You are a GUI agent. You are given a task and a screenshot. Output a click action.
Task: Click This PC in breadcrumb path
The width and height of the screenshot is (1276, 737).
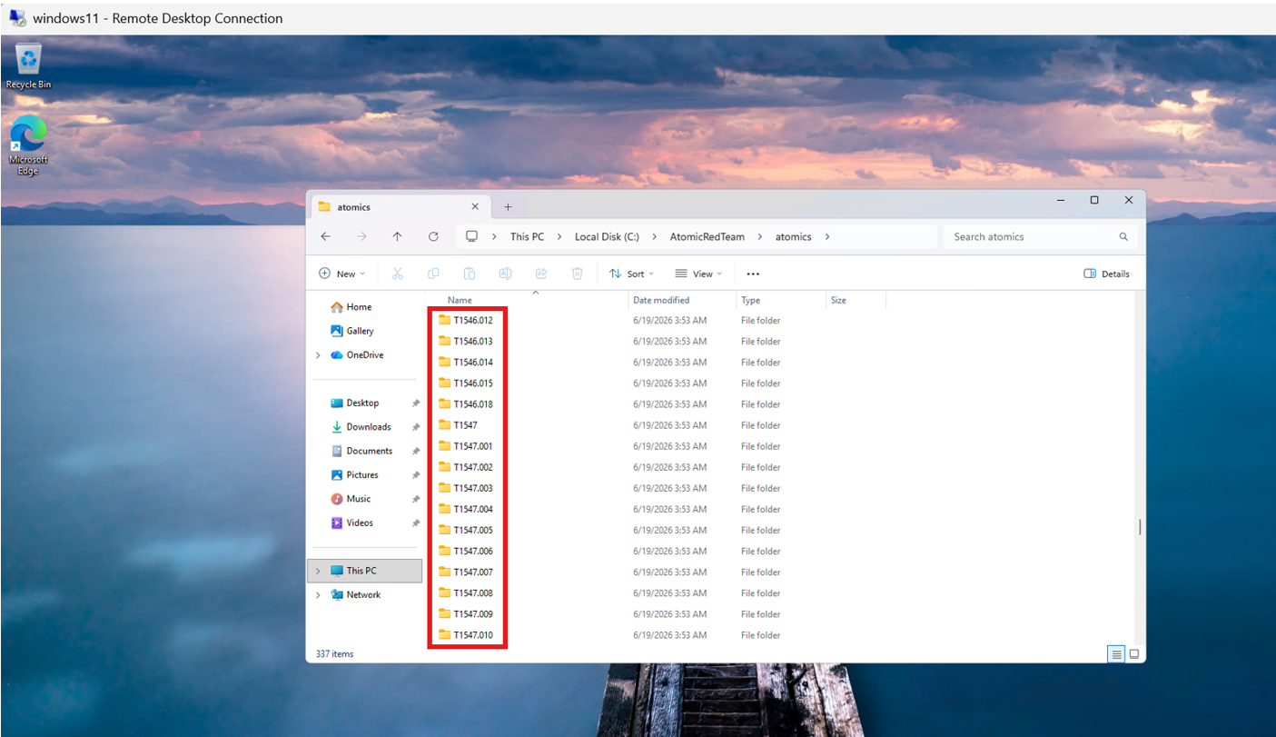pyautogui.click(x=527, y=236)
